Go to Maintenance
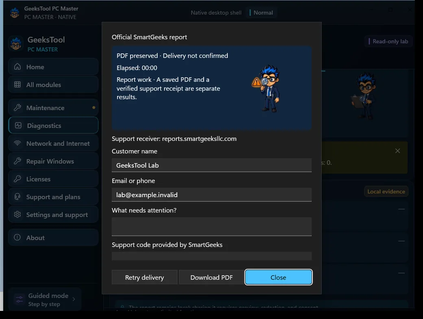The height and width of the screenshot is (319, 423). coord(53,108)
